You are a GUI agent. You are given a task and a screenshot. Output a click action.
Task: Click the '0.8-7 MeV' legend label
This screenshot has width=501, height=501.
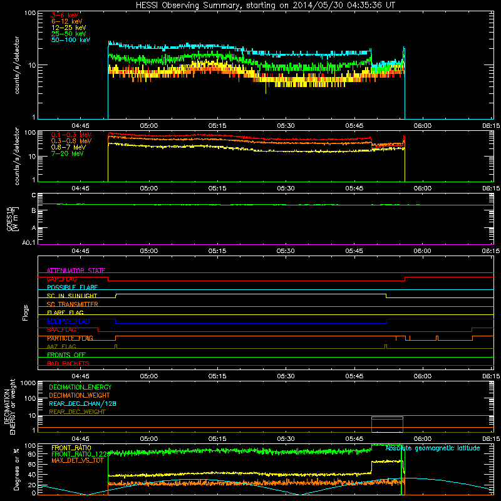point(68,147)
